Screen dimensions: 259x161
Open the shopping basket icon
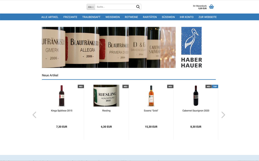click(211, 6)
